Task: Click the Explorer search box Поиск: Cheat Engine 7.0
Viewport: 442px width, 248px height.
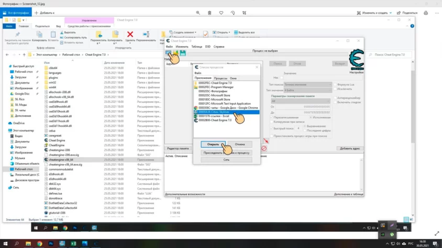Action: pyautogui.click(x=390, y=54)
